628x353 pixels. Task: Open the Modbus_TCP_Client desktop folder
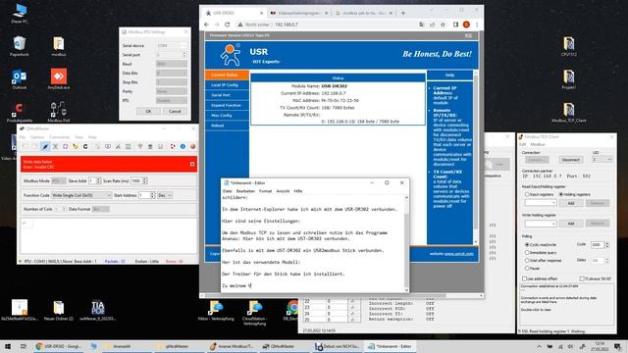(x=568, y=113)
